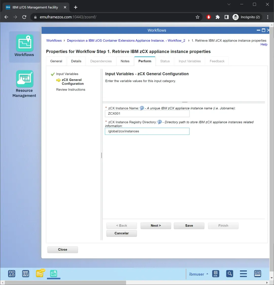The width and height of the screenshot is (274, 285).
Task: Bookmark this page with the star icon
Action: [197, 17]
